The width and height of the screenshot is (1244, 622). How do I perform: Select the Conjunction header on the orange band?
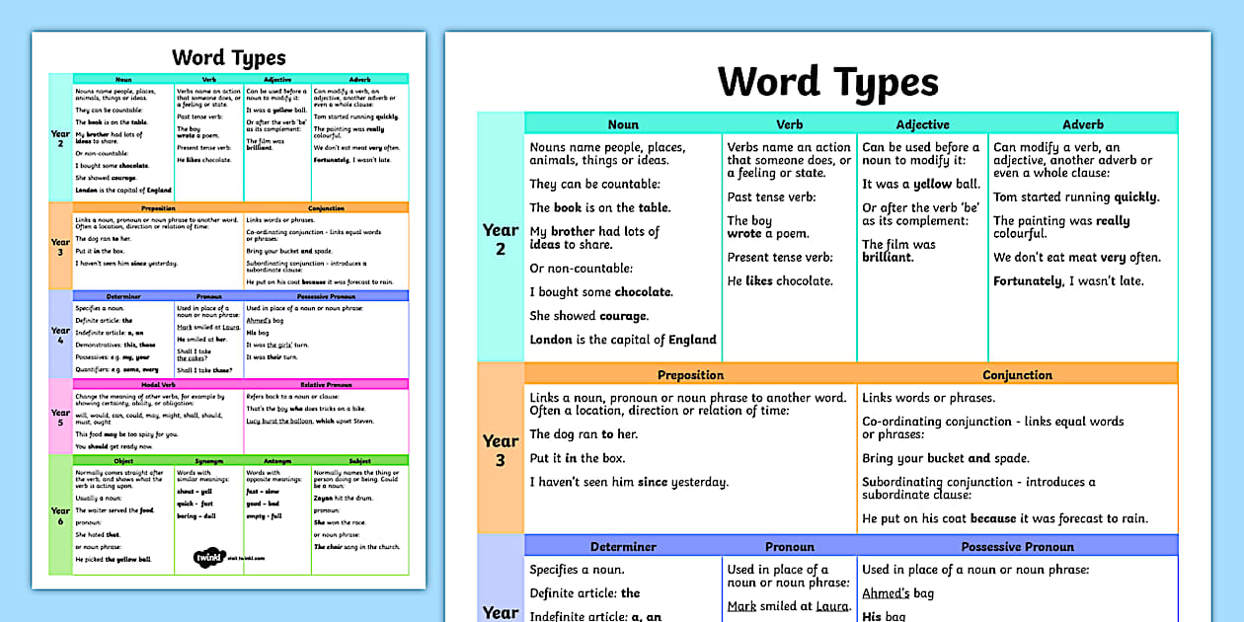[1017, 375]
